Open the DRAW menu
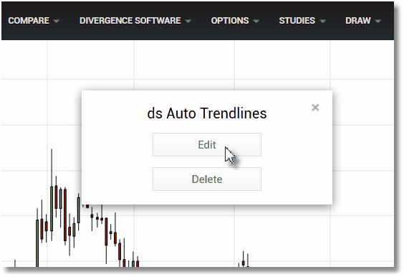 pyautogui.click(x=363, y=21)
